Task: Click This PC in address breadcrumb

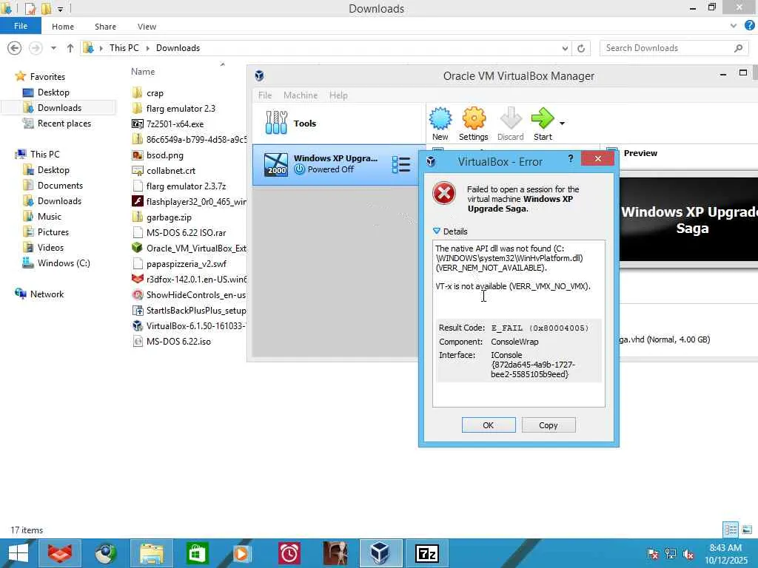Action: [x=124, y=48]
